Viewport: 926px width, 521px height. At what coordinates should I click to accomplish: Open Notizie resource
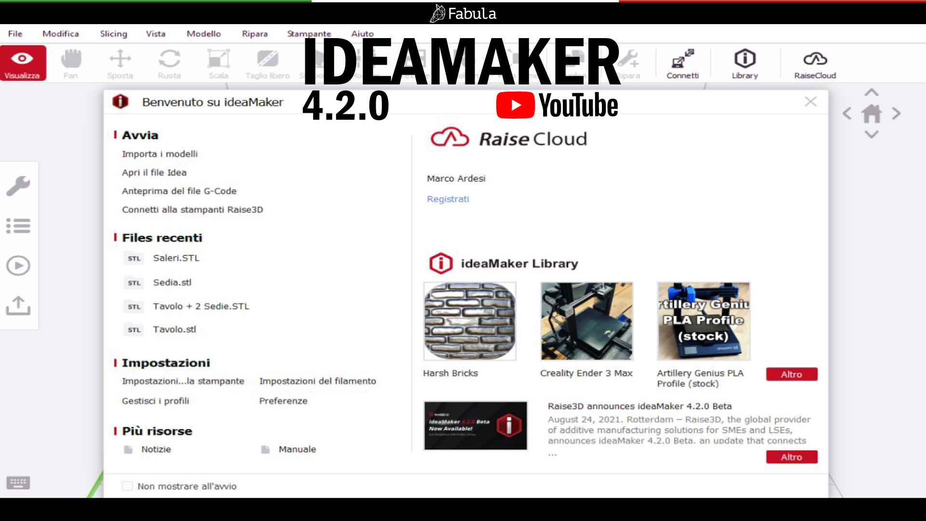pyautogui.click(x=156, y=449)
